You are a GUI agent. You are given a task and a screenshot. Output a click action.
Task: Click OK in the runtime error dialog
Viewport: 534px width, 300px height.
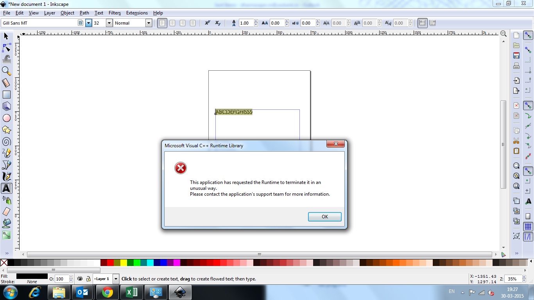[x=324, y=216]
